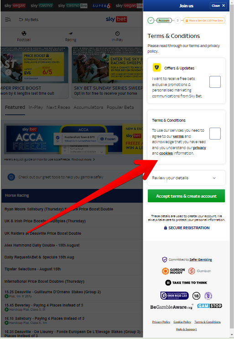
Task: Open the search menu icon
Action: coord(8,20)
